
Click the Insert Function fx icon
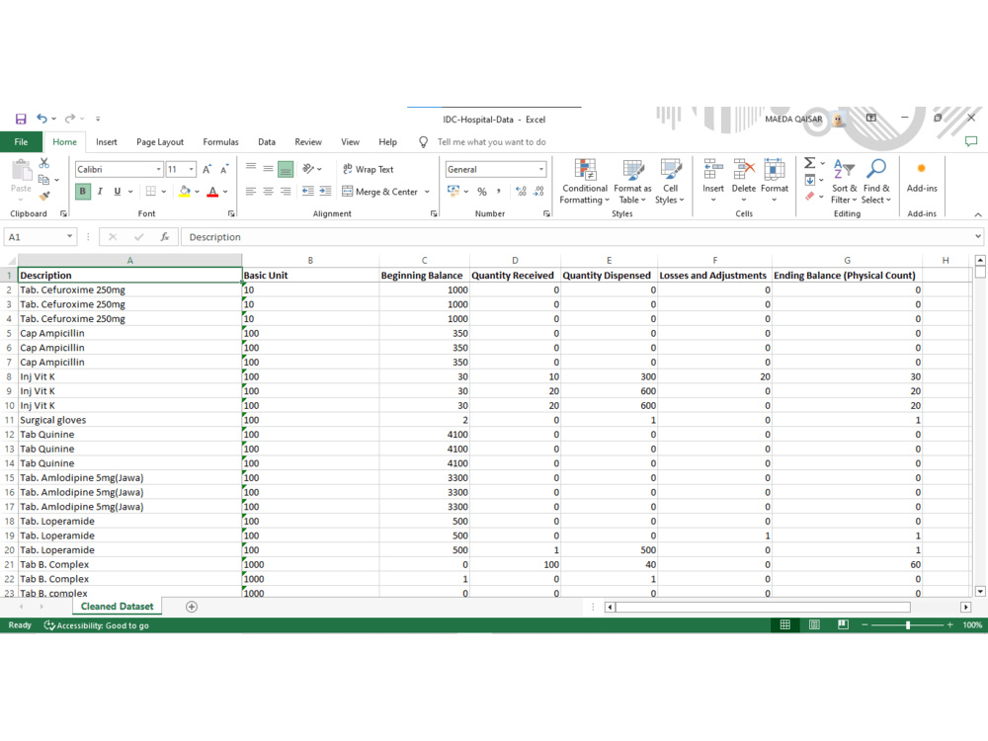point(164,237)
